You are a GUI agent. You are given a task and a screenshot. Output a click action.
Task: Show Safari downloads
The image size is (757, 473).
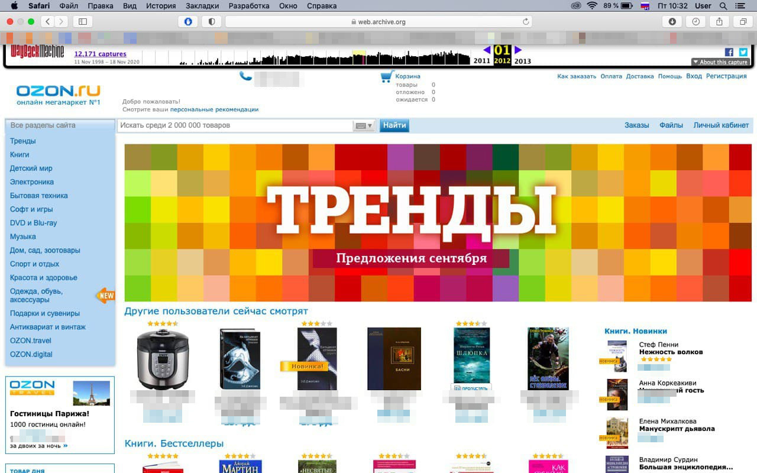[672, 21]
